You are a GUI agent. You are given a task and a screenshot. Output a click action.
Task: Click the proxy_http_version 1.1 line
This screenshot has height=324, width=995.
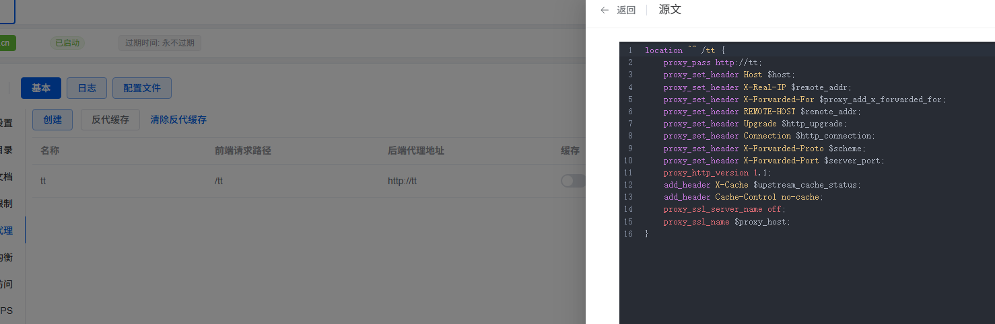pos(718,173)
